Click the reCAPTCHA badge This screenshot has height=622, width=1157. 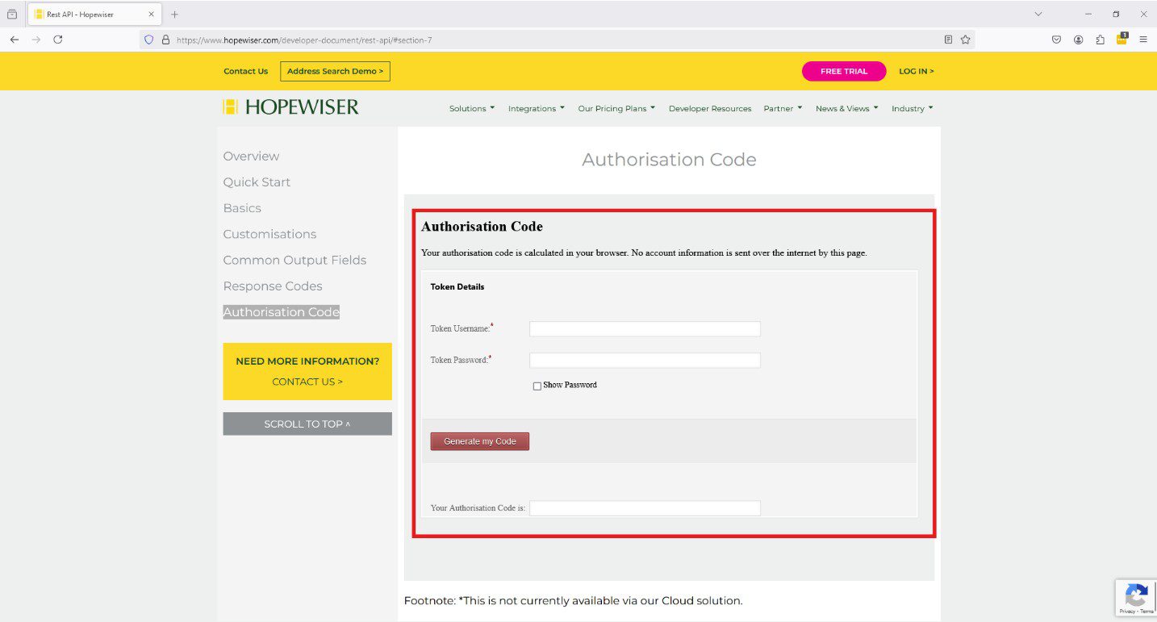1136,598
